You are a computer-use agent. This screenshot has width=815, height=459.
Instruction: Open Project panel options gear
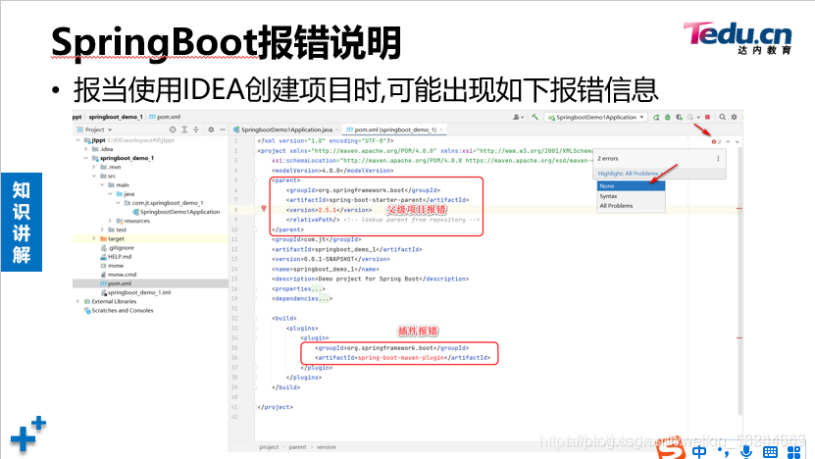pos(211,129)
